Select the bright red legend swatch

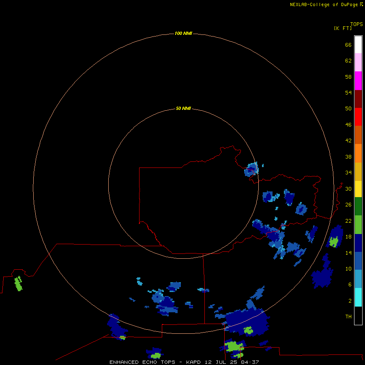[358, 117]
